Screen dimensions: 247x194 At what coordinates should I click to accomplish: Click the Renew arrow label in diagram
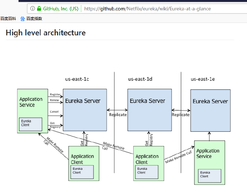pos(55,100)
